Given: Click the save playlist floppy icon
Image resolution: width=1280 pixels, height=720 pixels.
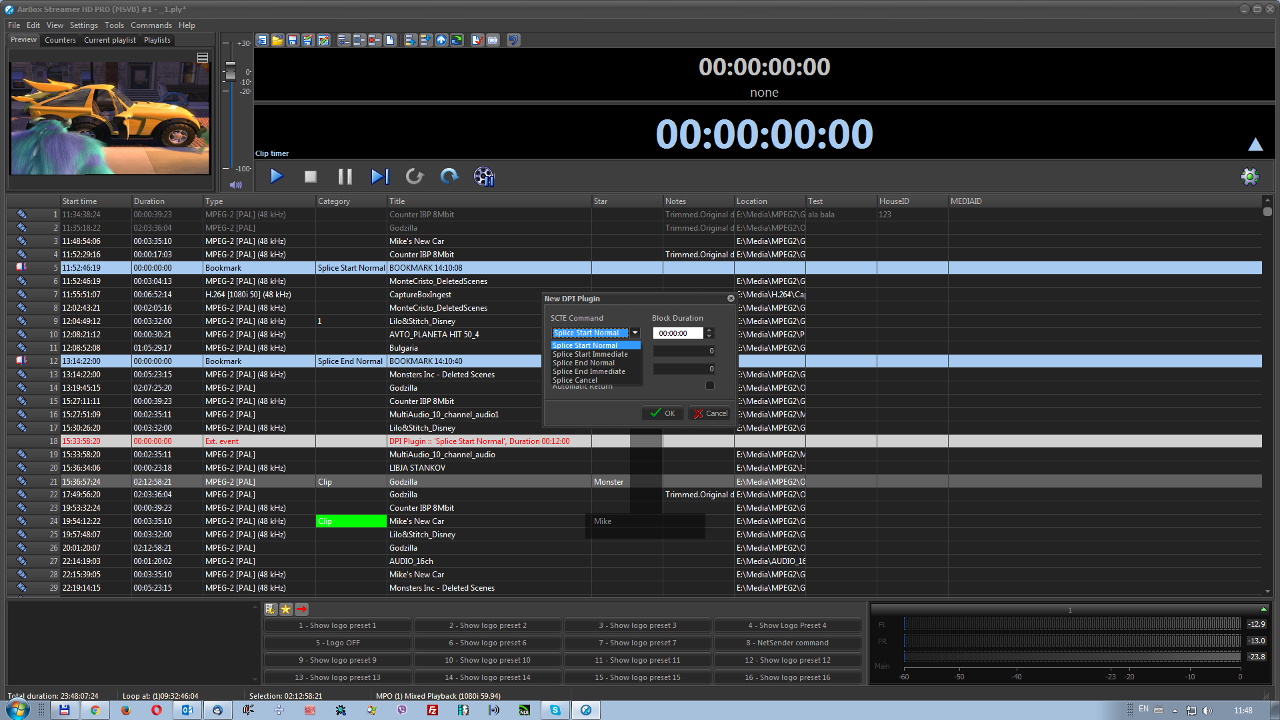Looking at the screenshot, I should (x=293, y=41).
